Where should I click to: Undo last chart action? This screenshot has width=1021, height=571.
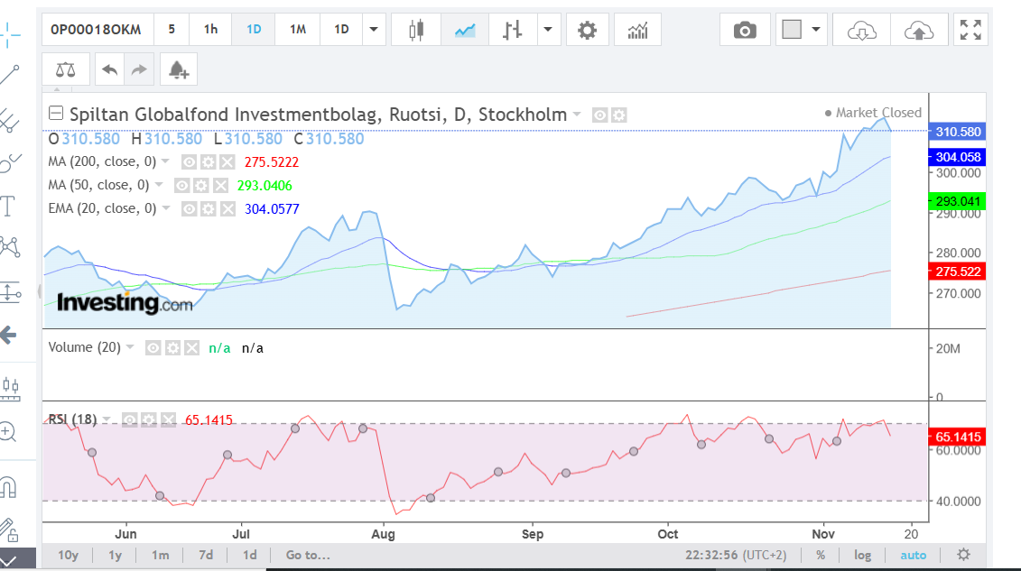pos(109,69)
